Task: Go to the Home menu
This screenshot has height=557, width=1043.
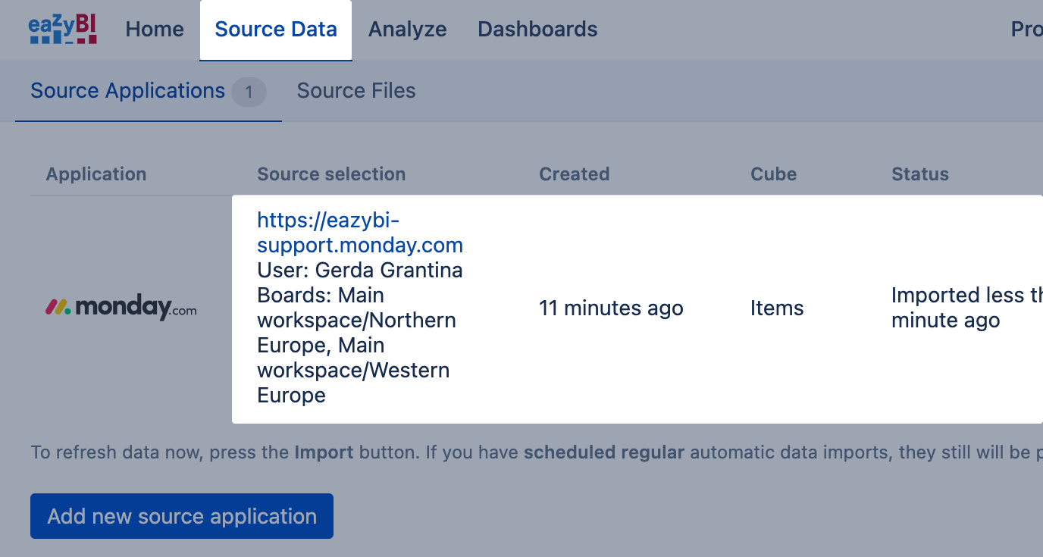Action: tap(155, 30)
